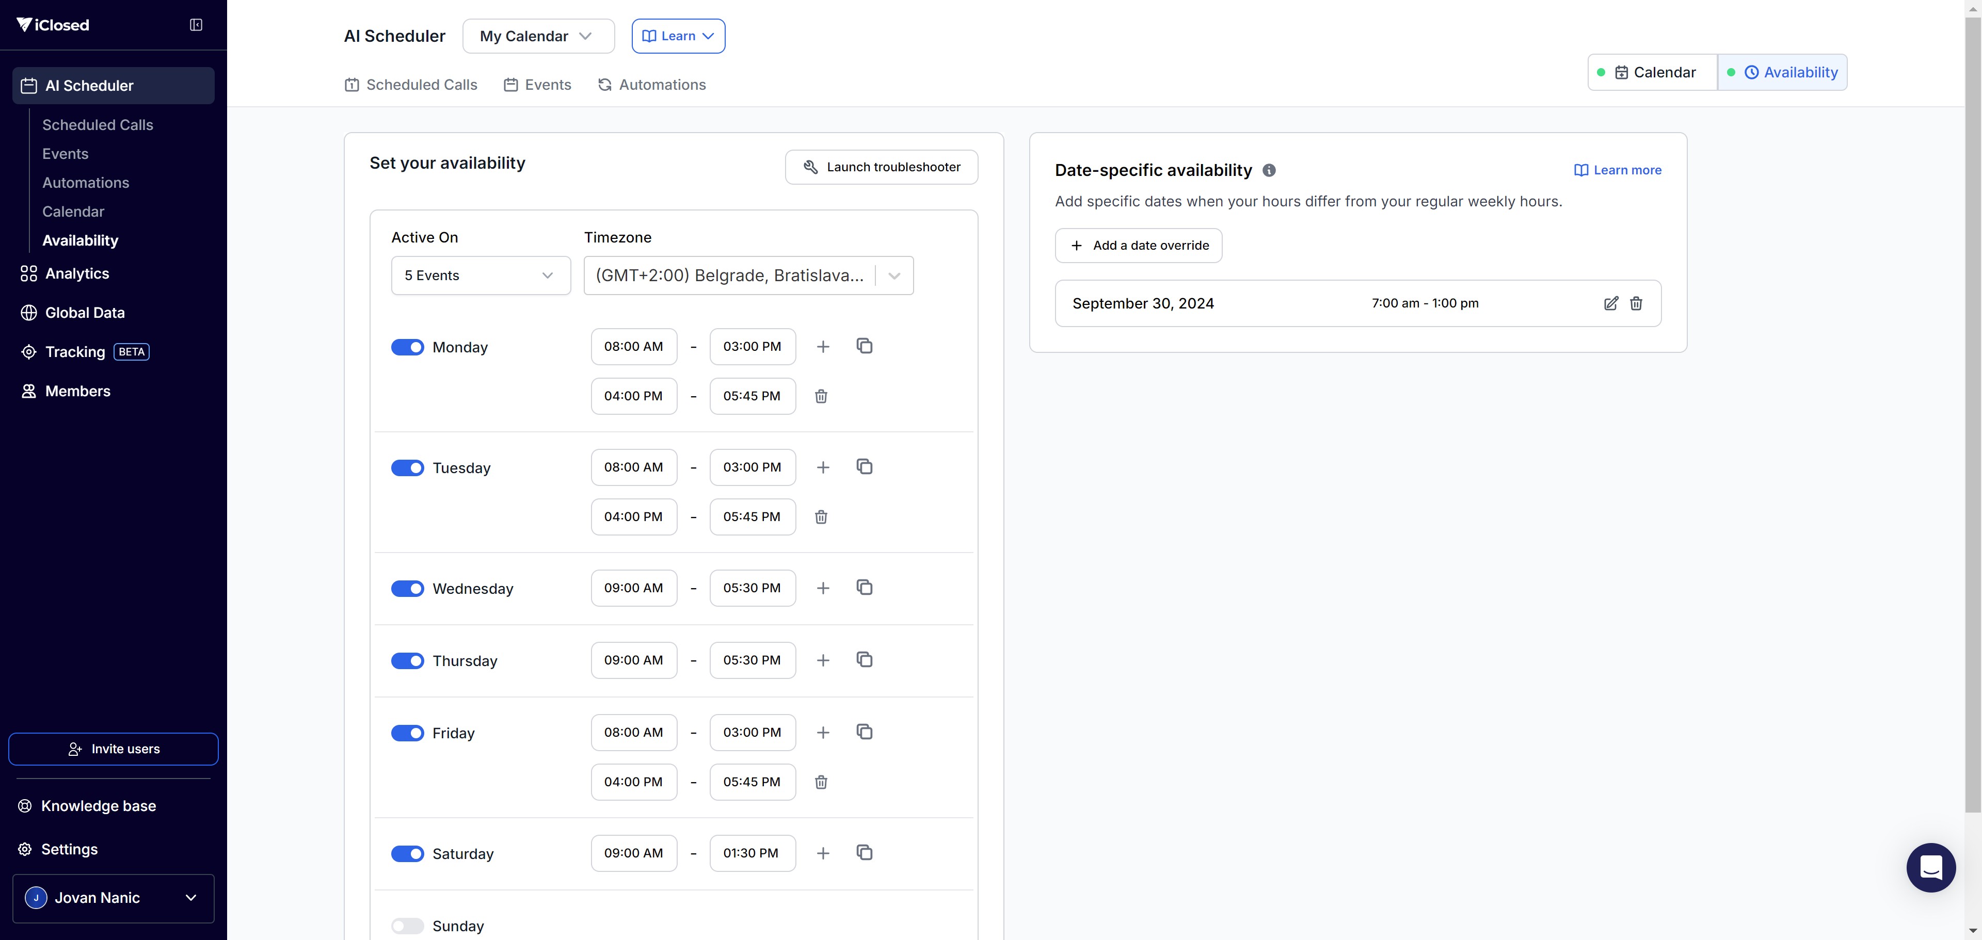
Task: Copy Monday's hours to other days
Action: tap(864, 346)
